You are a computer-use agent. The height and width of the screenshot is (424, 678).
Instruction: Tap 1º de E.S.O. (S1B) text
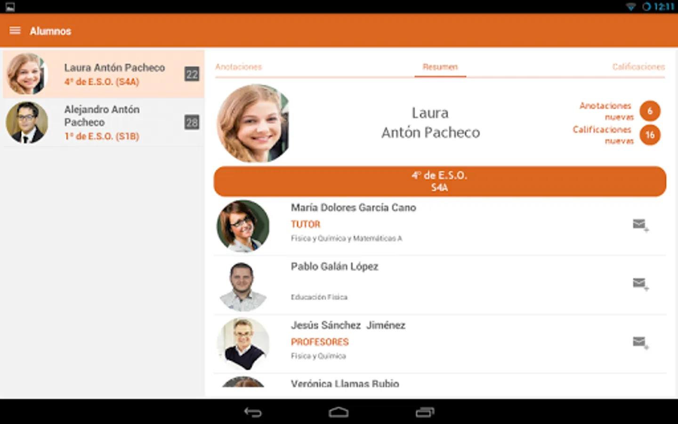point(102,136)
